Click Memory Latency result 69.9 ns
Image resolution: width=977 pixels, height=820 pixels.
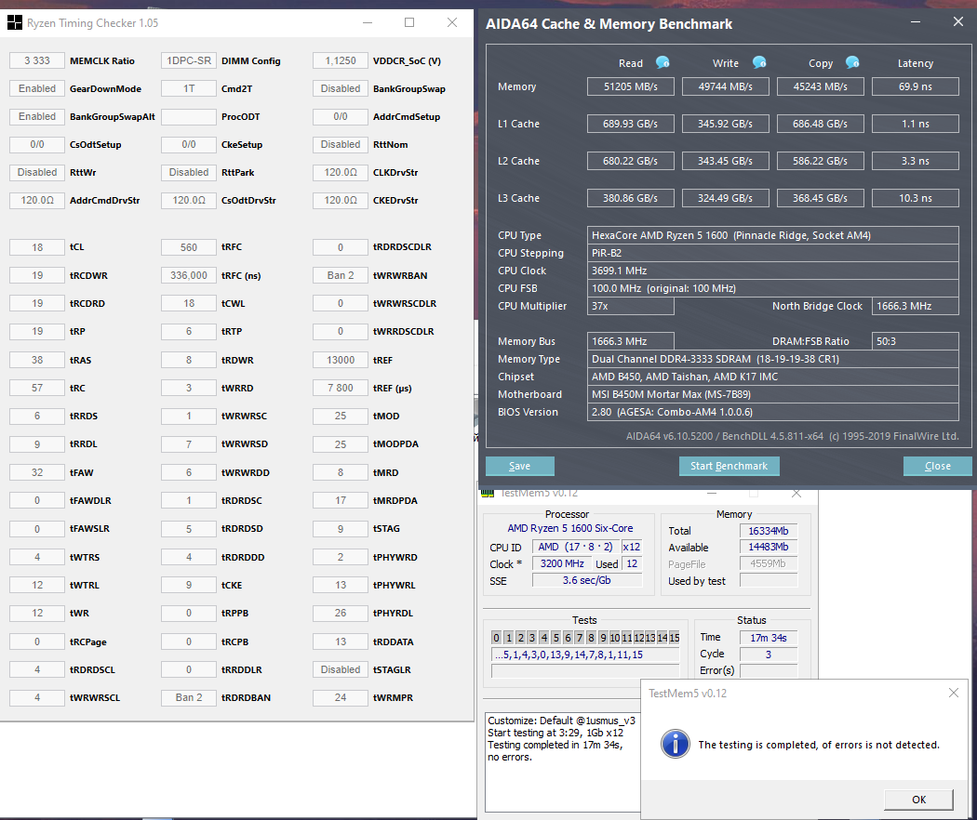click(x=915, y=86)
